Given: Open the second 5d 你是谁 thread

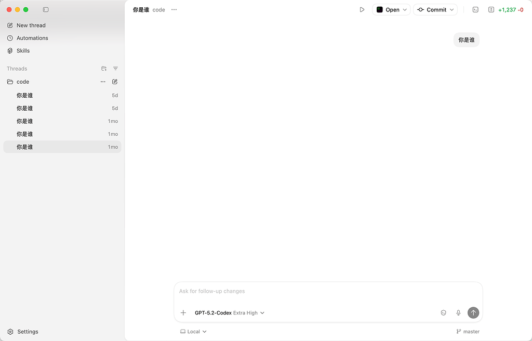Looking at the screenshot, I should (62, 108).
